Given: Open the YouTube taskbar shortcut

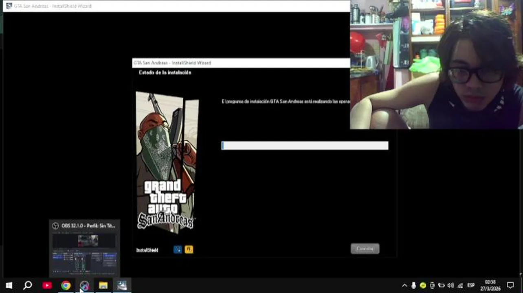Looking at the screenshot, I should 47,286.
